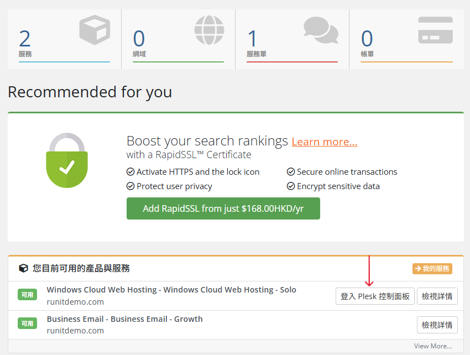View details for Business Email Growth
Viewport: 470px width, 355px height.
437,325
